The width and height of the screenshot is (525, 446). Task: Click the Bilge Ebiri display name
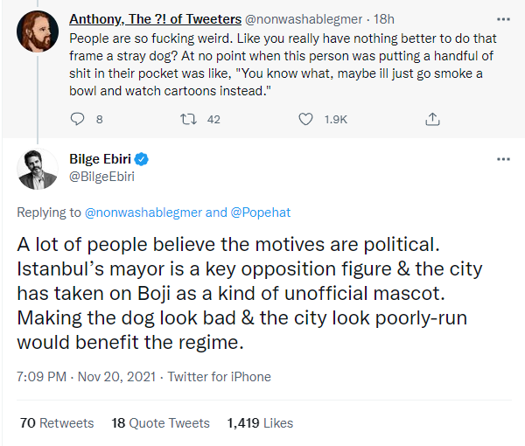[x=99, y=159]
